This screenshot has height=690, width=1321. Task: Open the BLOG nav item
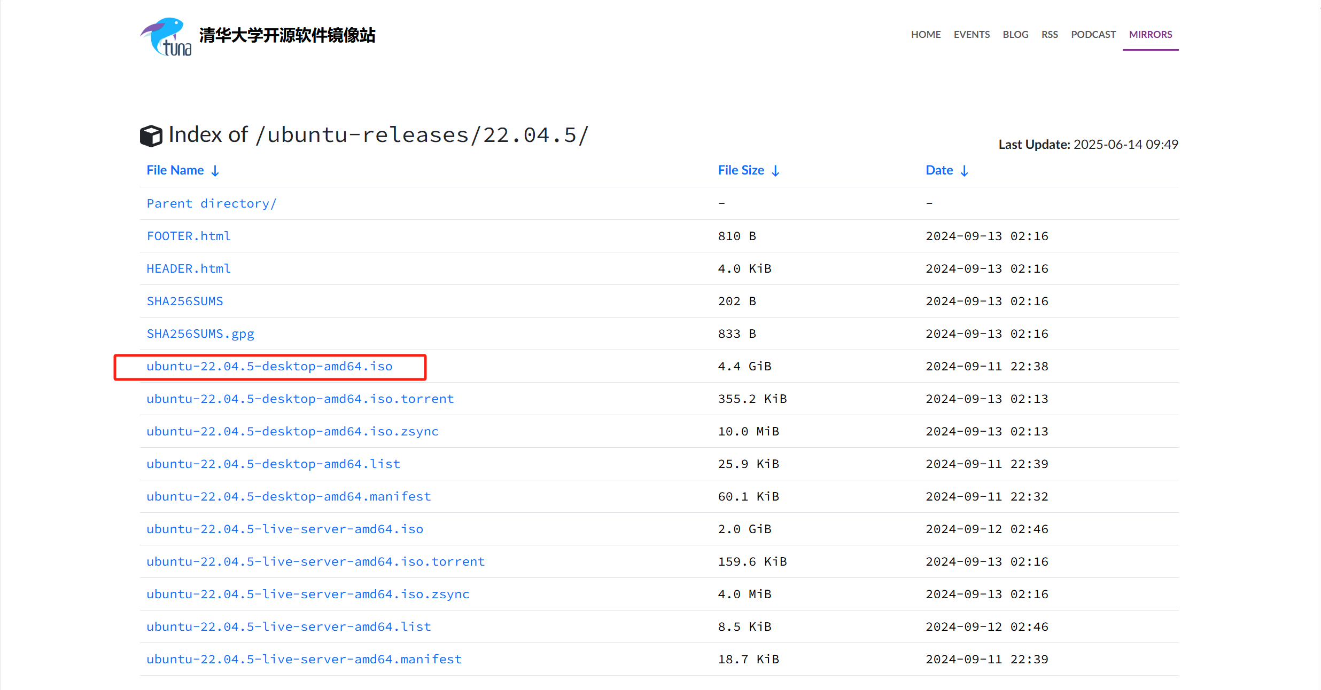[x=1015, y=35]
